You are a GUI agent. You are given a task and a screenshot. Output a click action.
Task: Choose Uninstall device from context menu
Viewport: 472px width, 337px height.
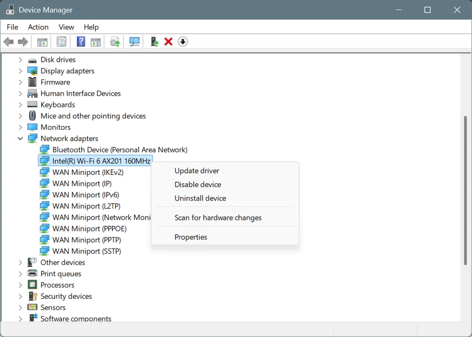point(225,199)
